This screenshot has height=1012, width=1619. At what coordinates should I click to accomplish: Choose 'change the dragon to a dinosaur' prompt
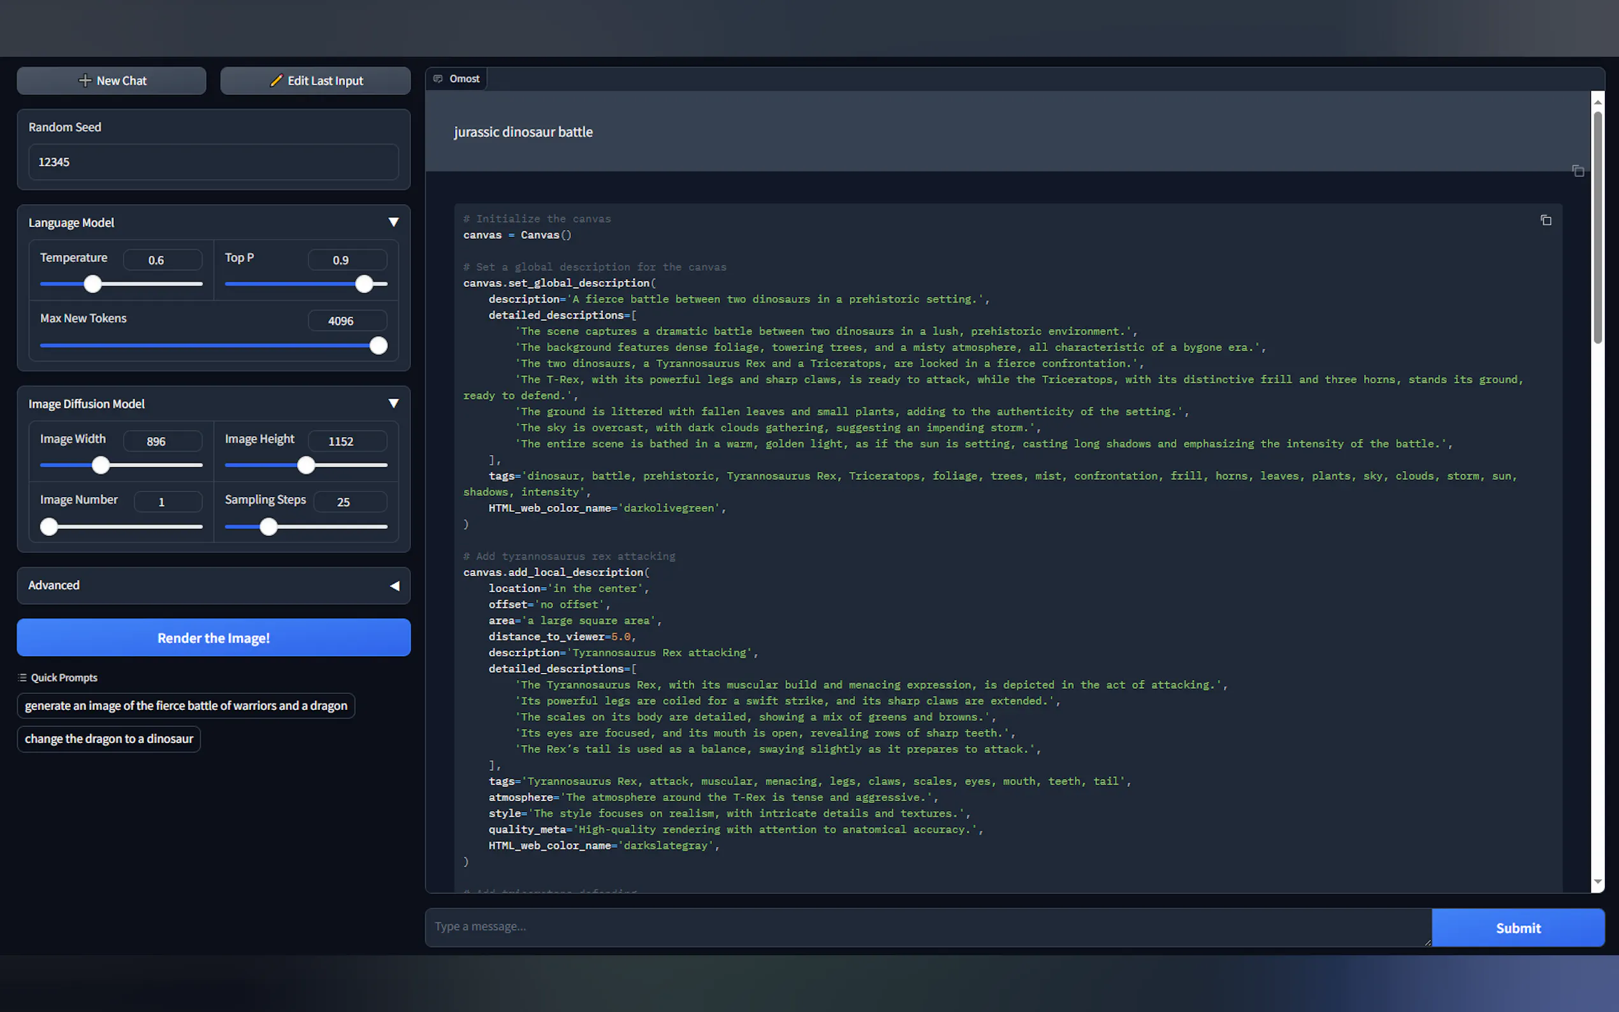pyautogui.click(x=108, y=739)
